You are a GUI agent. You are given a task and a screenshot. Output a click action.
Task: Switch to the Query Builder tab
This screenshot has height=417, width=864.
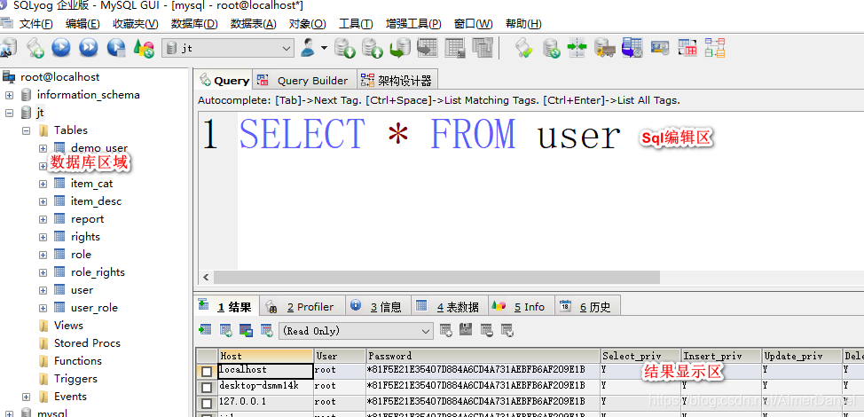pyautogui.click(x=305, y=81)
